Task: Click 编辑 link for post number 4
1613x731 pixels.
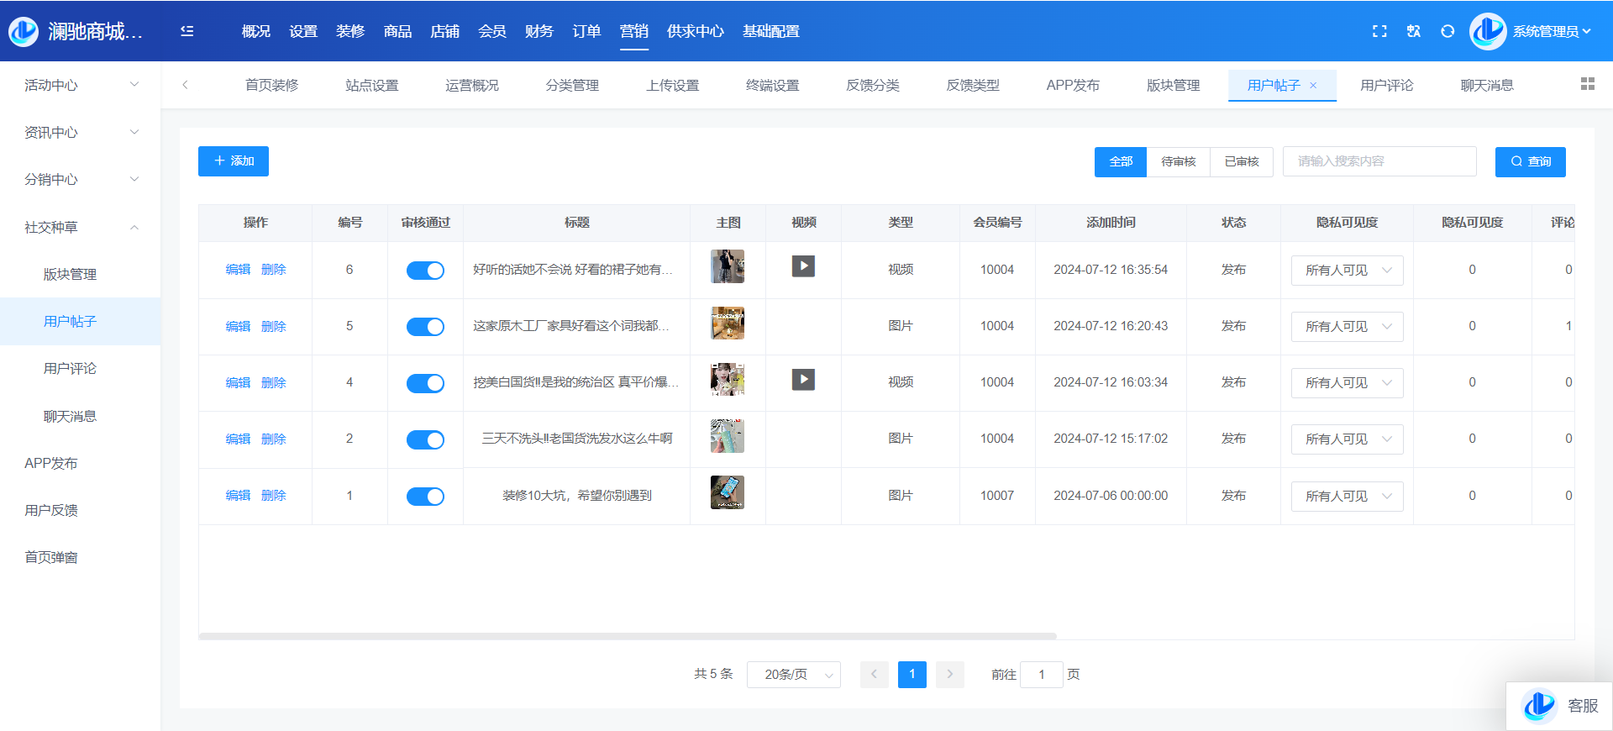Action: click(238, 382)
